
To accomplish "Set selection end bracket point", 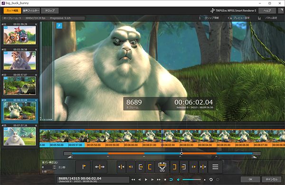I will click(174, 166).
